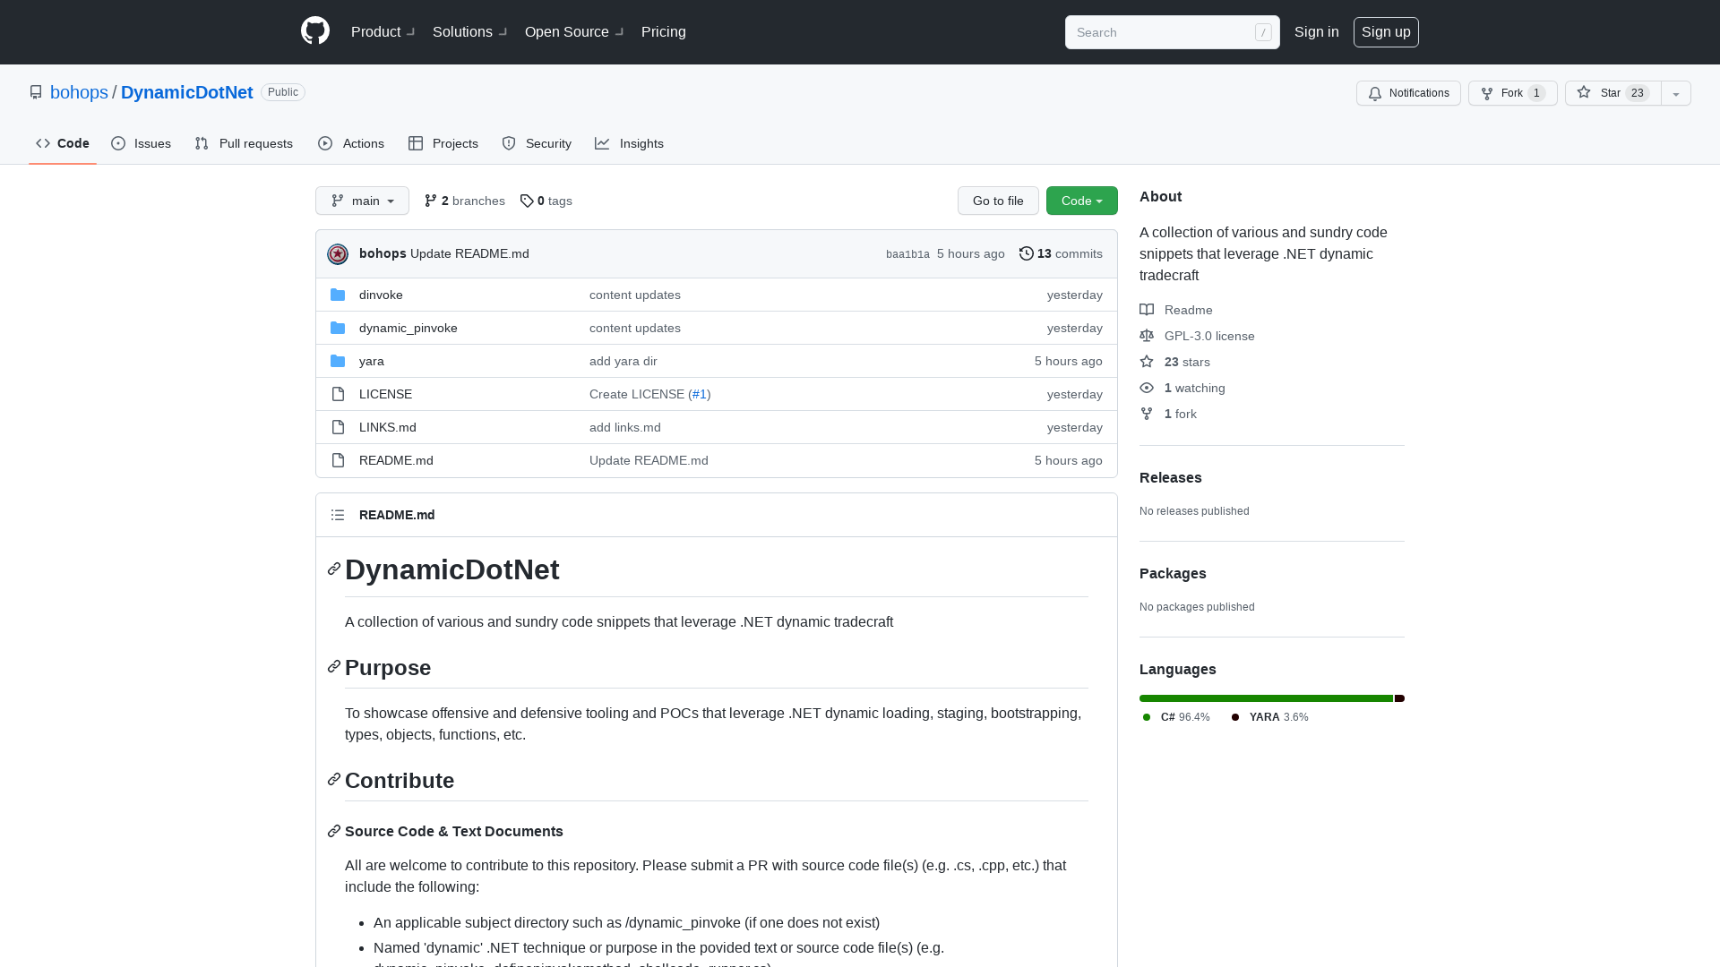
Task: Open the dinvoke folder icon
Action: tap(338, 295)
